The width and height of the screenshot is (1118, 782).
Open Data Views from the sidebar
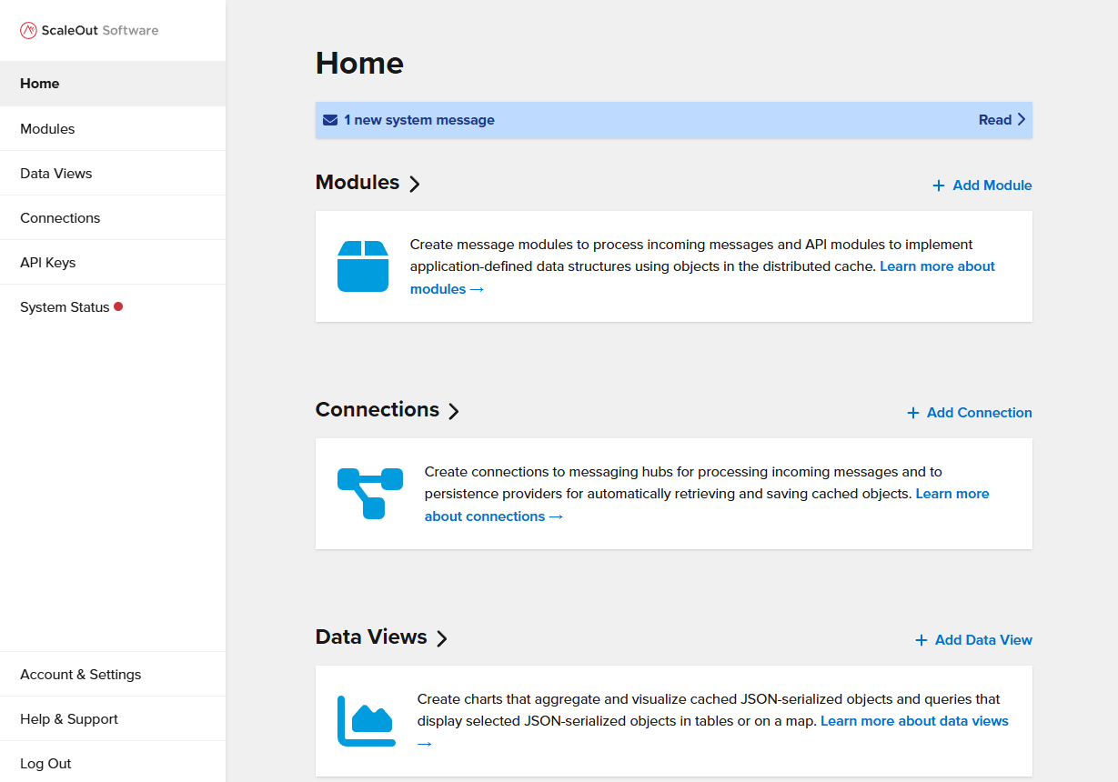[x=56, y=174]
